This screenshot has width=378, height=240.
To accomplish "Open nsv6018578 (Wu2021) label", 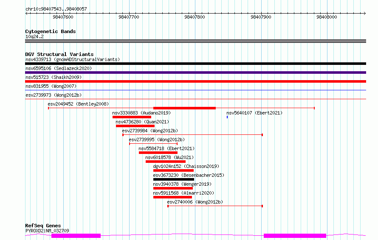I will 169,157.
